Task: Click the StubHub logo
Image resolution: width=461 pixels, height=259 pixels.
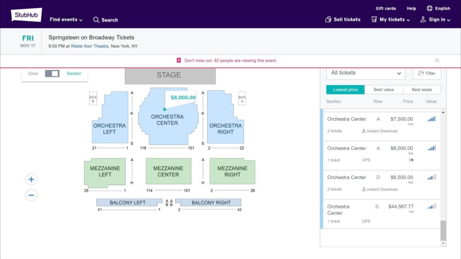Action: (26, 15)
